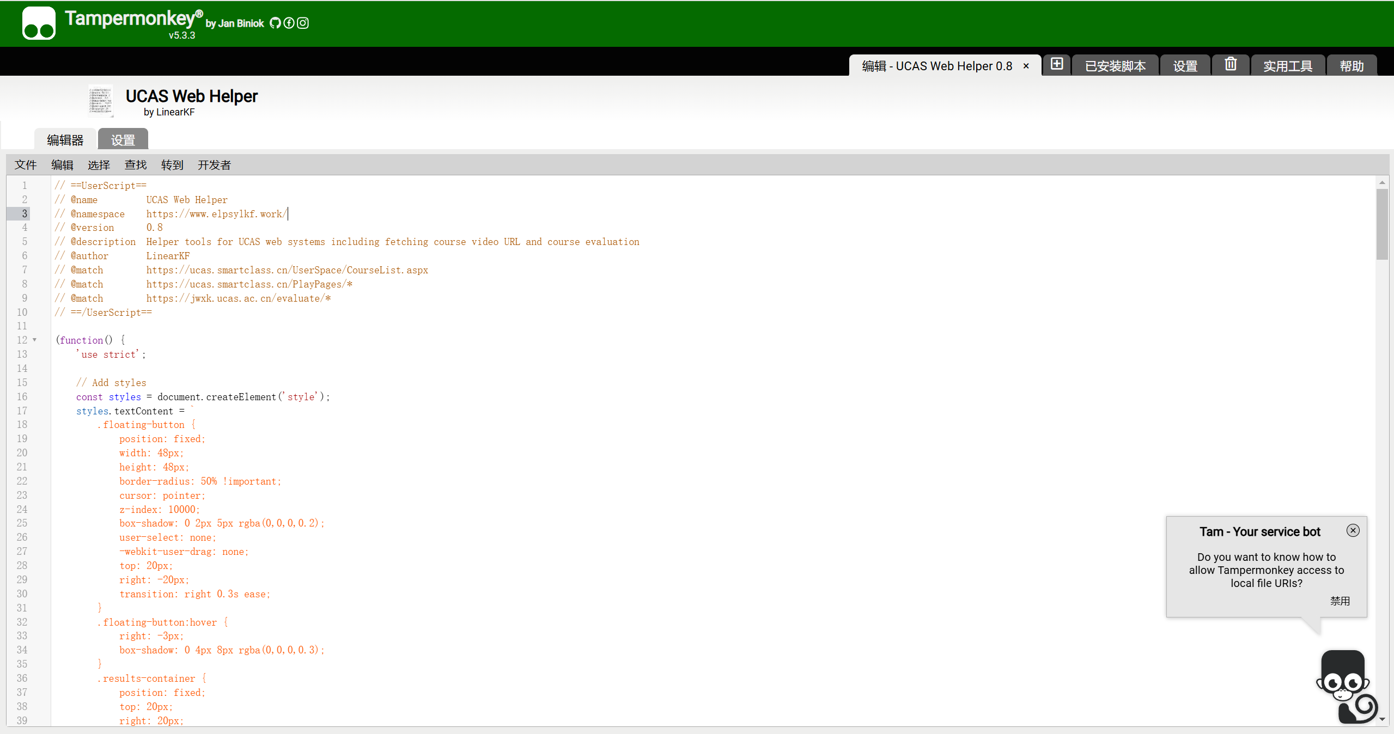Click the jwxk.ucas.ac.cn/evaluate/* match URL
The height and width of the screenshot is (734, 1394).
[239, 298]
